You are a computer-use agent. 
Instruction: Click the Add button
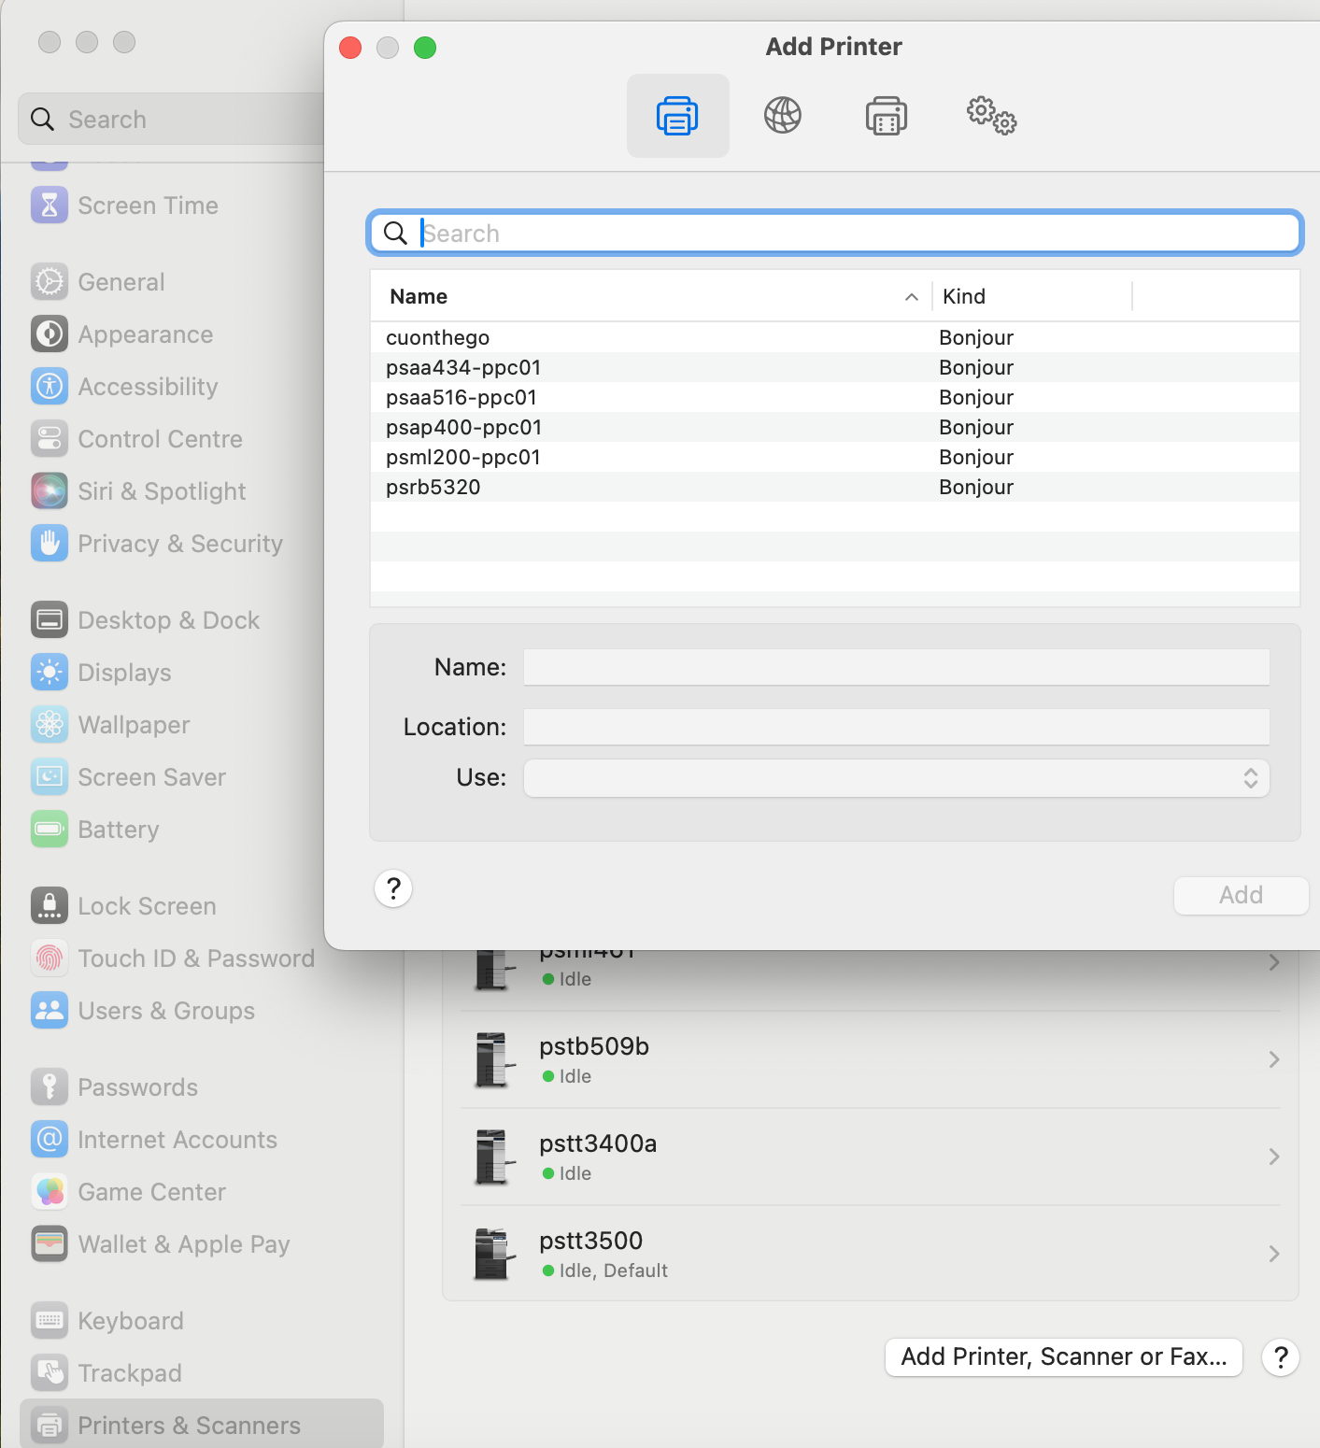click(x=1240, y=895)
